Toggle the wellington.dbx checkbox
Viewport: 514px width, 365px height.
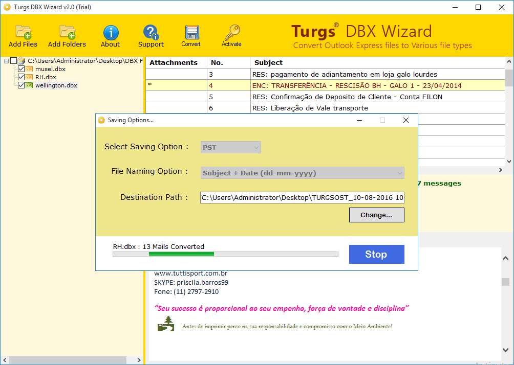tap(22, 85)
